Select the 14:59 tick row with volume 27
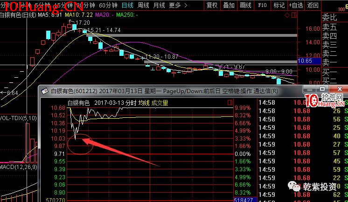Viewport: 348px width, 202px height. coord(303,144)
